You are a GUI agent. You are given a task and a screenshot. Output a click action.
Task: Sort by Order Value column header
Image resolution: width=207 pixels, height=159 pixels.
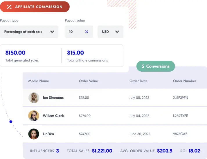(88, 81)
